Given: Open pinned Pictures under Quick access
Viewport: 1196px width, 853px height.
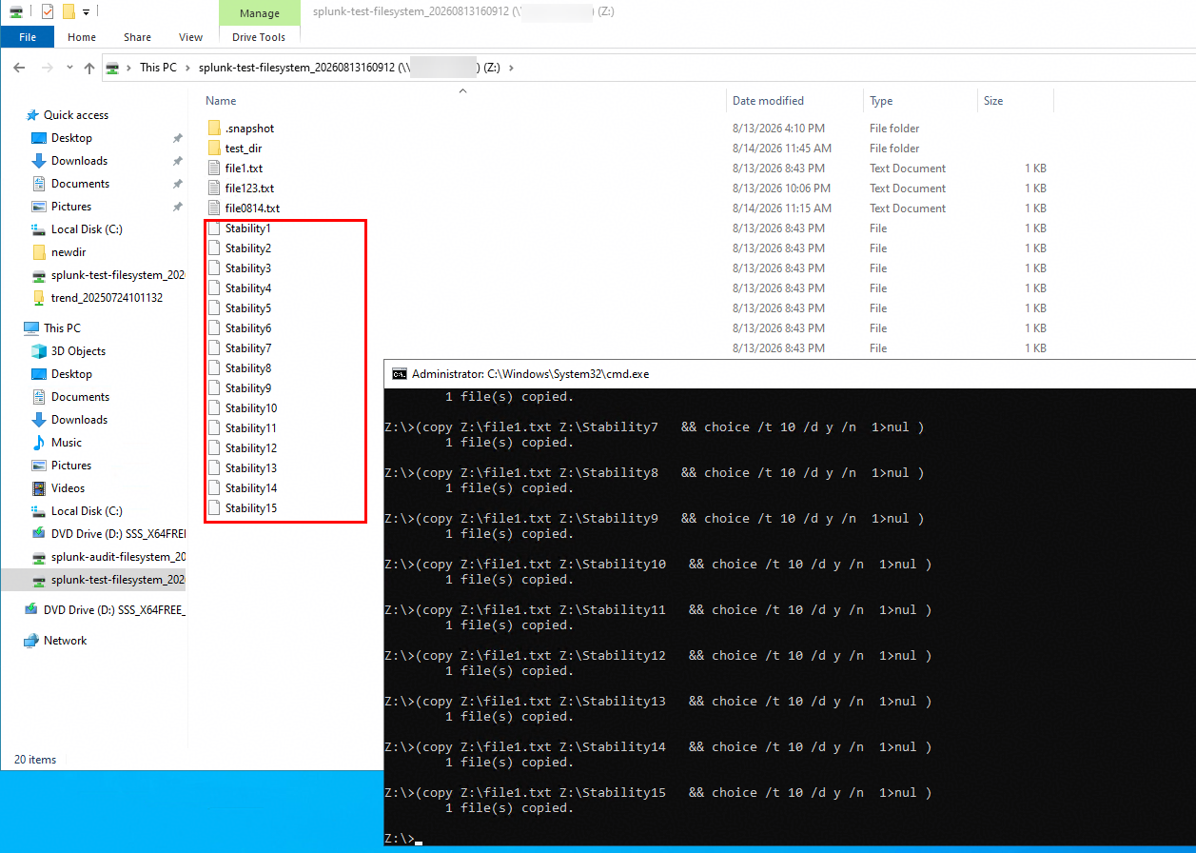Looking at the screenshot, I should coord(71,207).
